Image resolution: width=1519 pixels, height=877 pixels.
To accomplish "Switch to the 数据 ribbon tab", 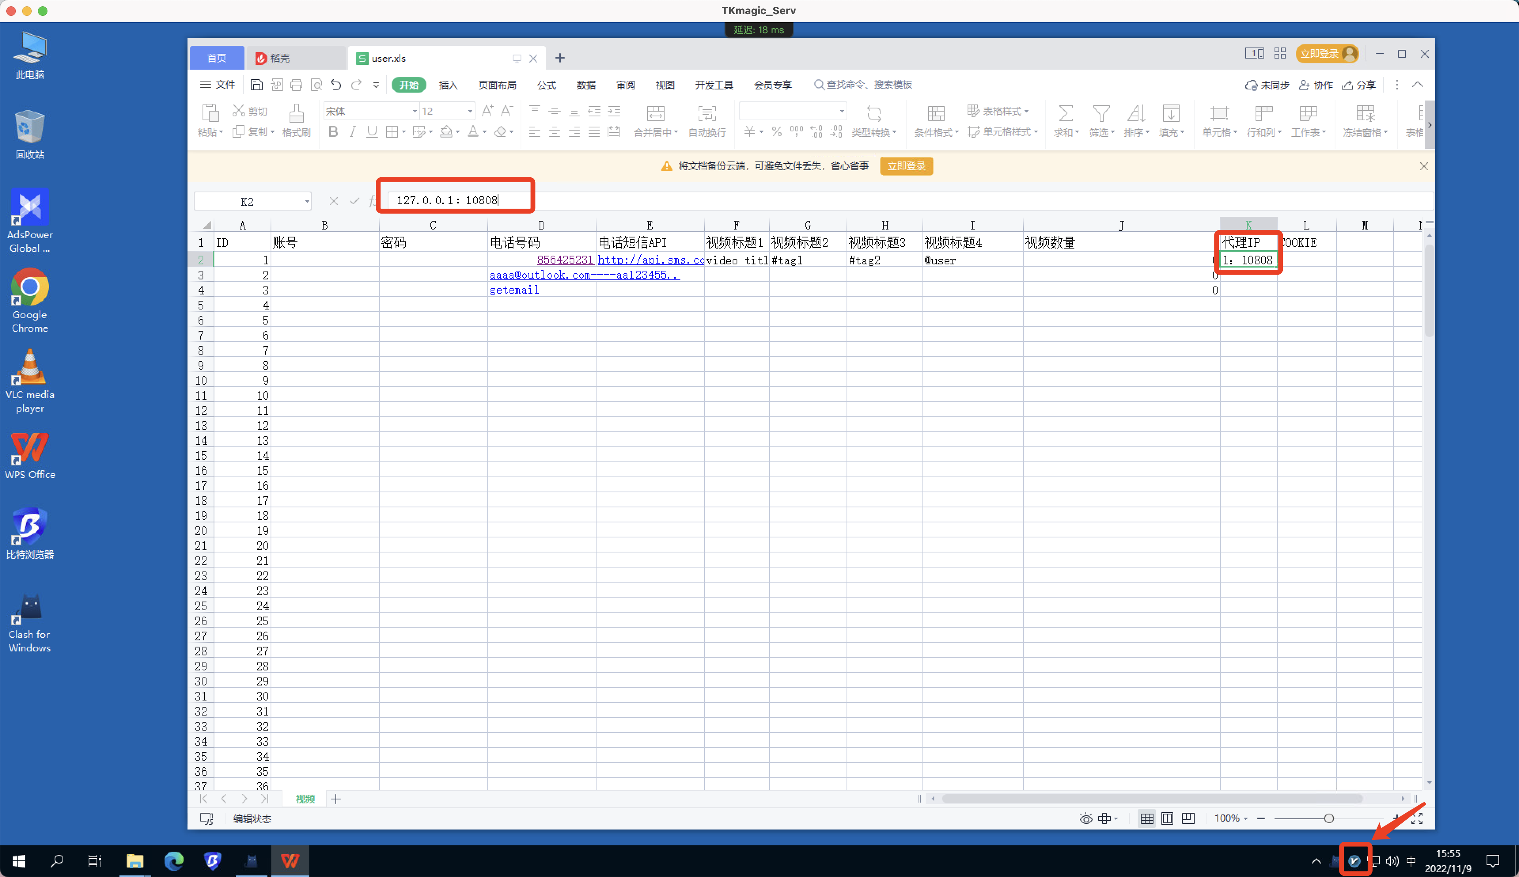I will [x=585, y=85].
